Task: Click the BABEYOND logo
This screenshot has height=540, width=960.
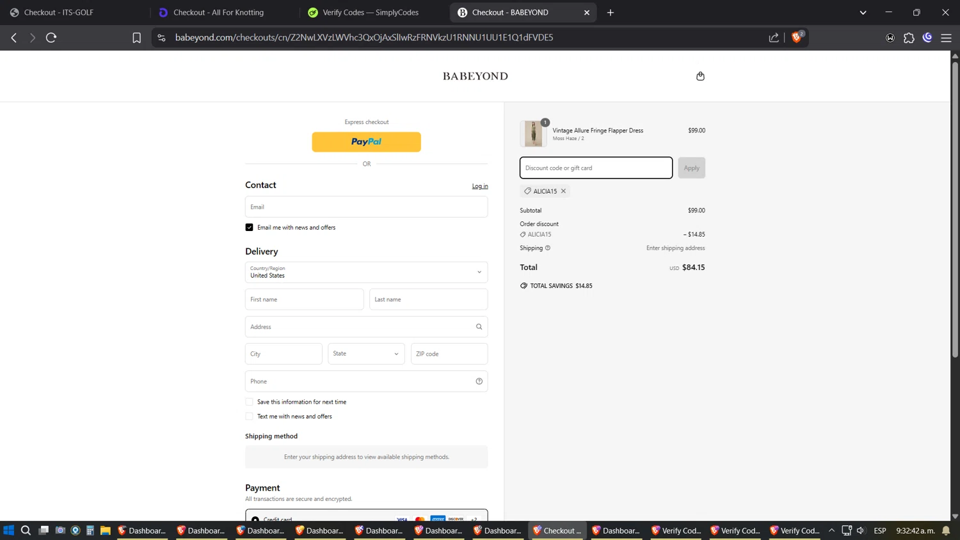Action: coord(476,76)
